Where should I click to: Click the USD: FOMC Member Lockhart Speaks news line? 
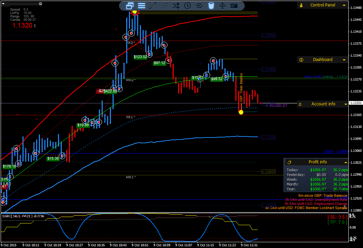(306, 208)
